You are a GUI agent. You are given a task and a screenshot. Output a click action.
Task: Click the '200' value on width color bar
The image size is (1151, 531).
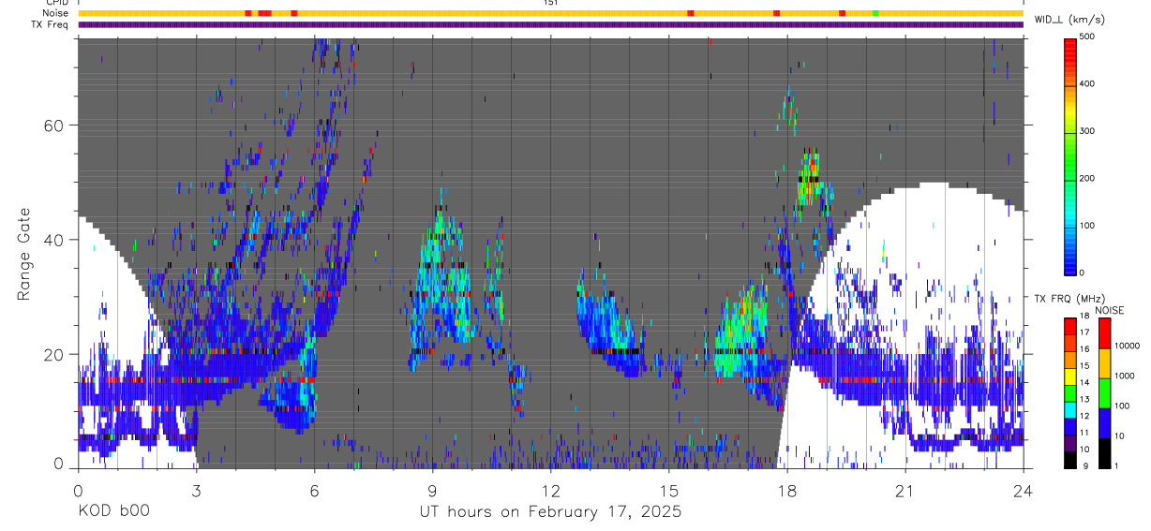(1087, 178)
